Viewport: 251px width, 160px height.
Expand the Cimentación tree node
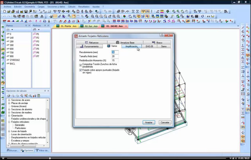point(9,116)
